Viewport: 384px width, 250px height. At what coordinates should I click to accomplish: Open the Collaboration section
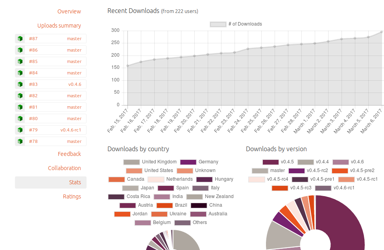pos(65,168)
